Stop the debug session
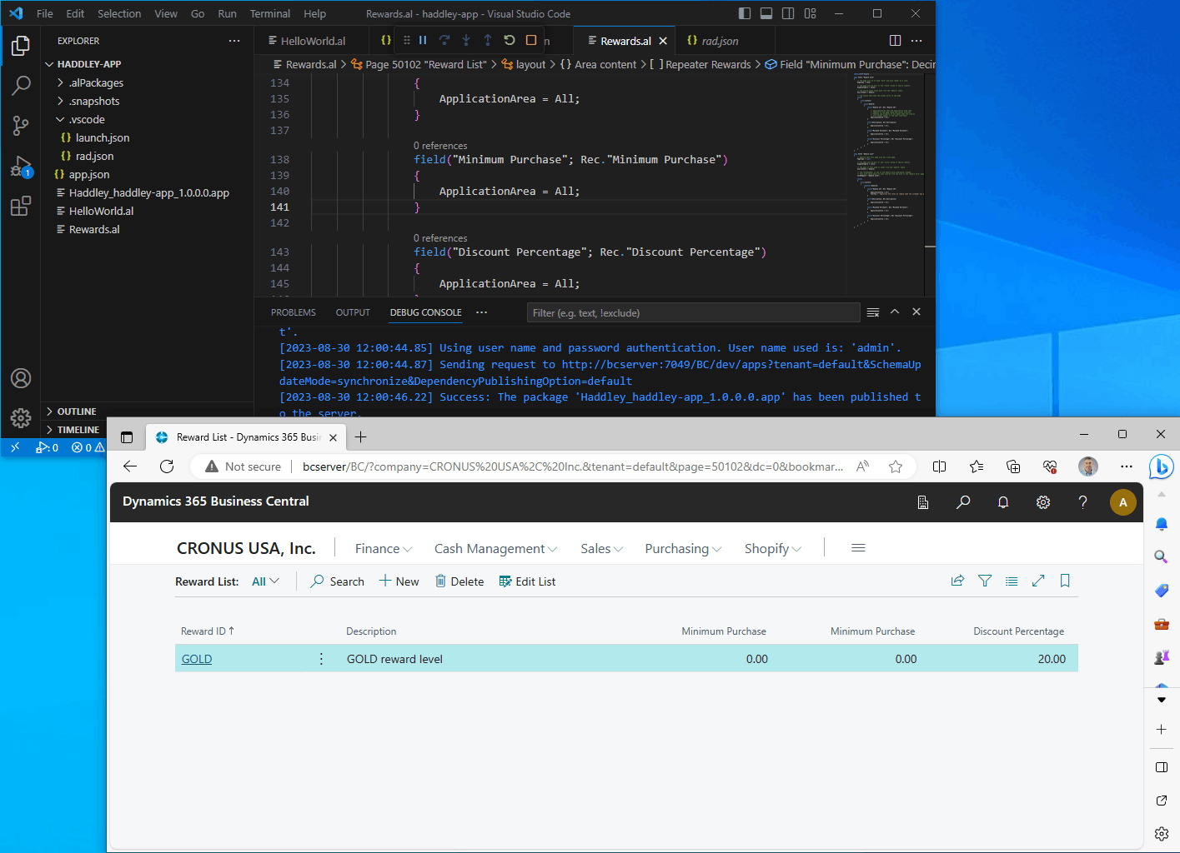 pos(531,40)
